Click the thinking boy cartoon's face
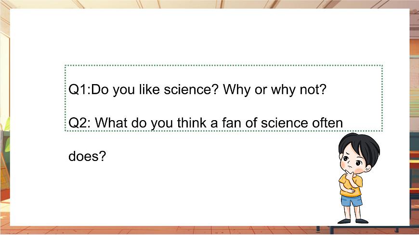The image size is (419, 235). [354, 161]
